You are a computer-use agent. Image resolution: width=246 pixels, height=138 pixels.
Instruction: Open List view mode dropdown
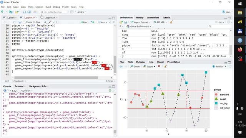click(220, 22)
